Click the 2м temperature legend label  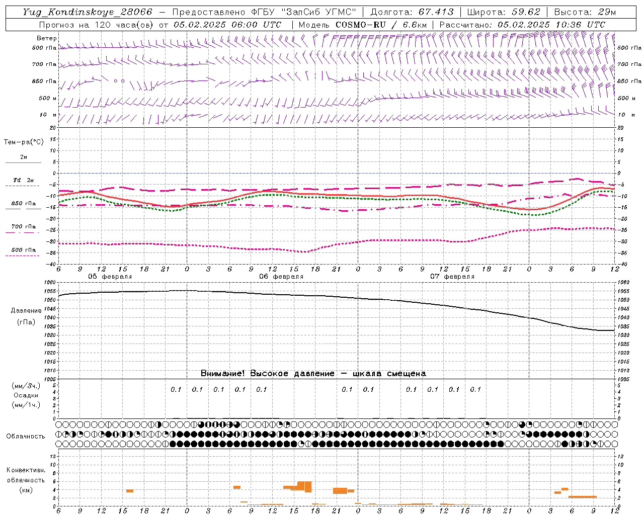24,157
